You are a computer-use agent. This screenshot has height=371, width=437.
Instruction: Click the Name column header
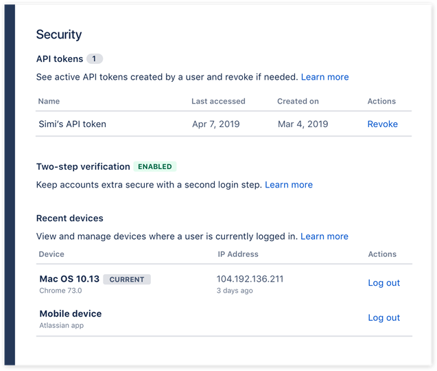click(x=49, y=101)
